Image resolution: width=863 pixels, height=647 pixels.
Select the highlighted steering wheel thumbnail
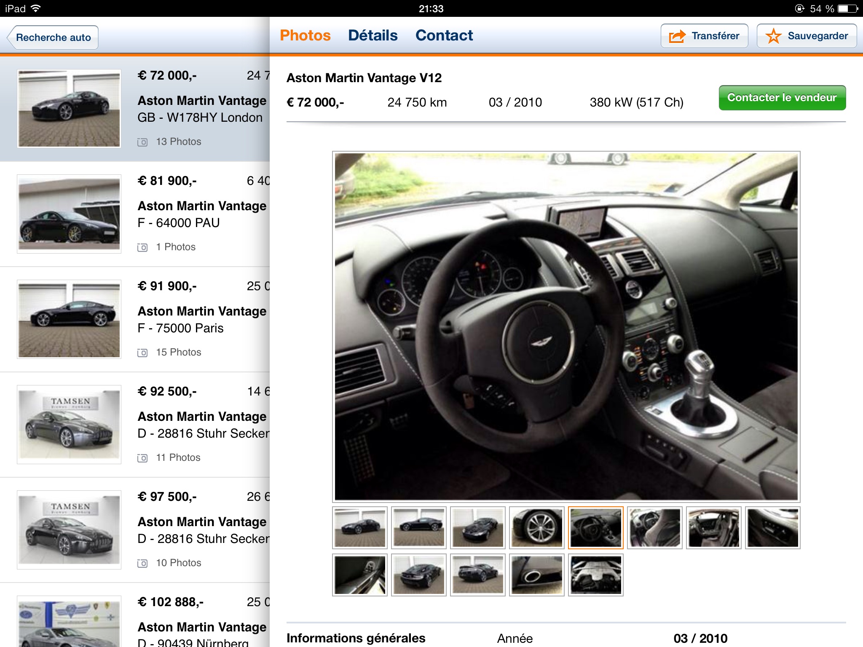596,528
